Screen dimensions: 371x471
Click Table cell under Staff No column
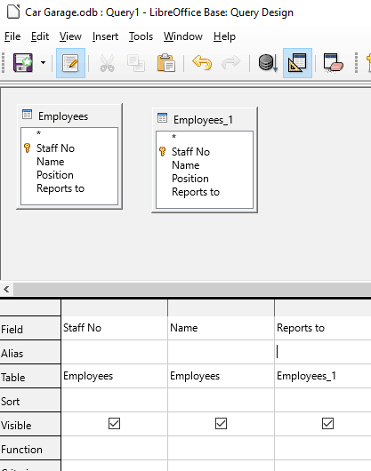[114, 376]
